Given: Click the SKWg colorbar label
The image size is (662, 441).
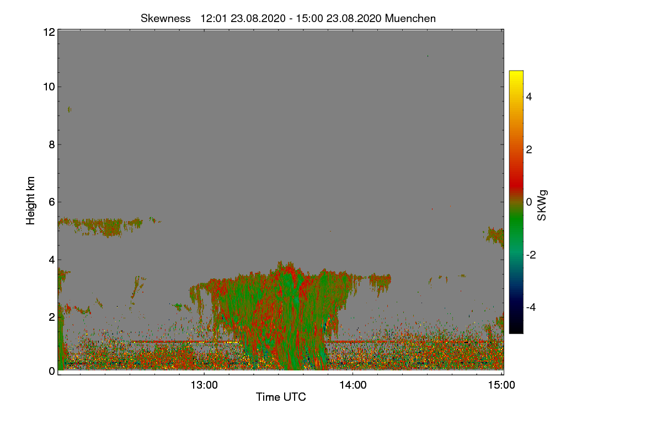Looking at the screenshot, I should (542, 205).
